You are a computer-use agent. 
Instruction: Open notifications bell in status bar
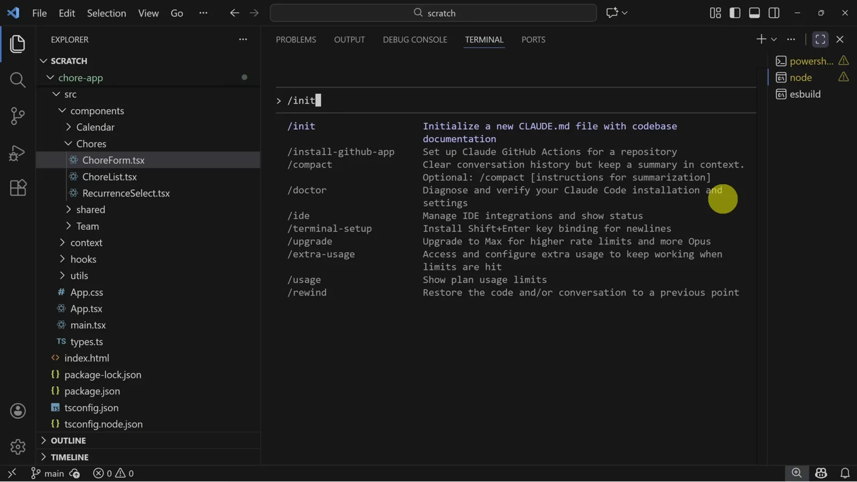click(x=845, y=473)
